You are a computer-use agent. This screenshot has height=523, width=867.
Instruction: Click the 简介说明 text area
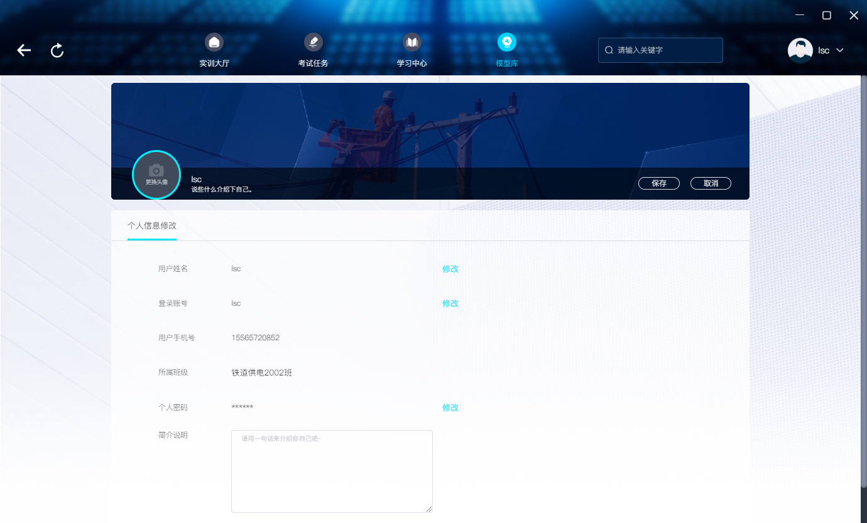point(332,472)
